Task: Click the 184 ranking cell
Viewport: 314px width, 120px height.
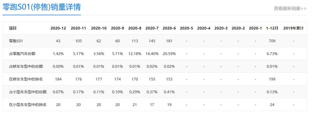Action: click(x=58, y=79)
